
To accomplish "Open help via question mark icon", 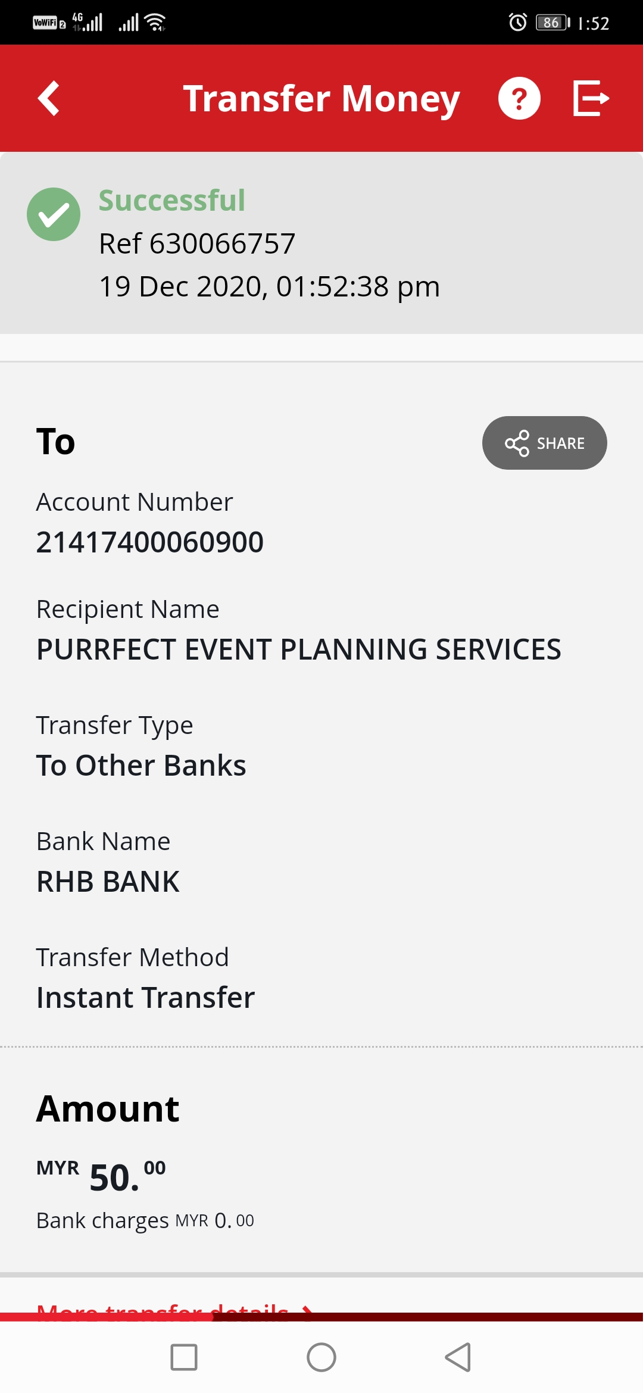I will point(519,98).
